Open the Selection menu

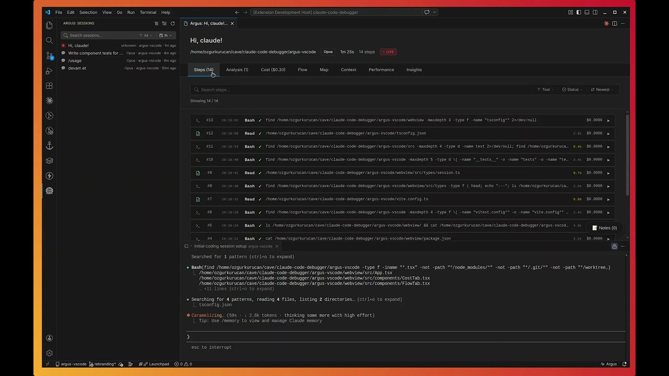point(88,13)
